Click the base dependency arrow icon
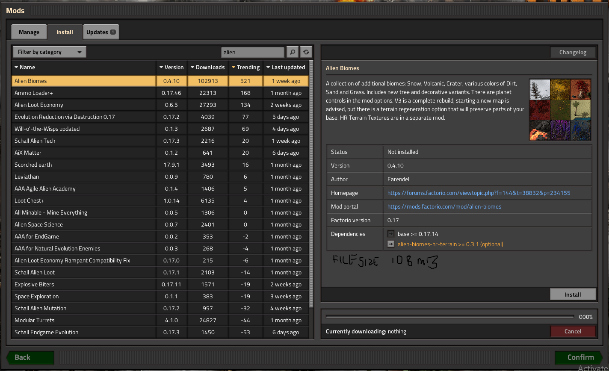Viewport: 609px width, 371px height. point(390,234)
